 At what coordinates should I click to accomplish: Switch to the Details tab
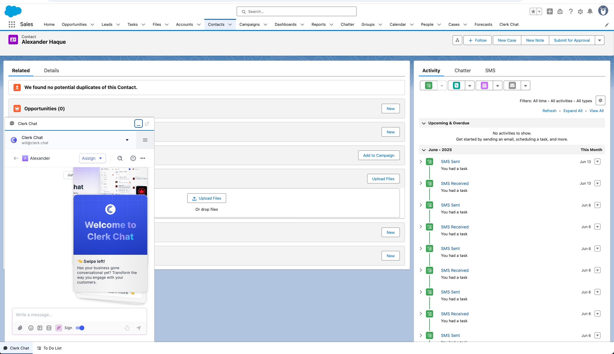coord(51,71)
